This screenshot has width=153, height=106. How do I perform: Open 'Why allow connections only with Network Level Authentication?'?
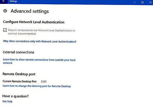(40, 41)
